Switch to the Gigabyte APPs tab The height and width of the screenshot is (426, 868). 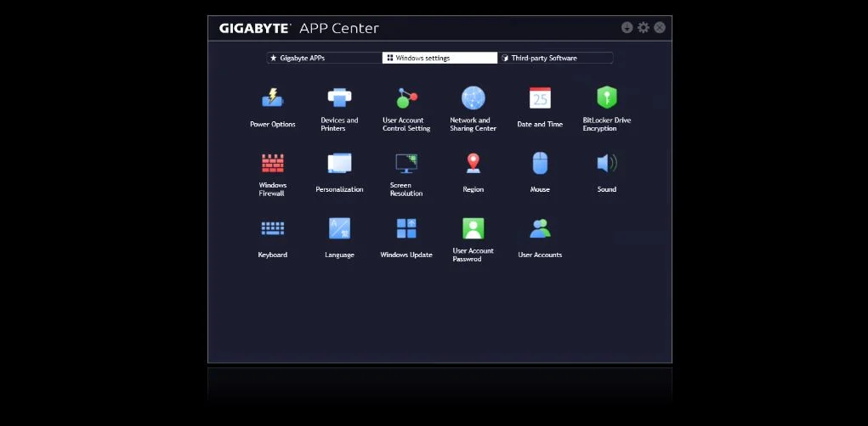pyautogui.click(x=325, y=58)
